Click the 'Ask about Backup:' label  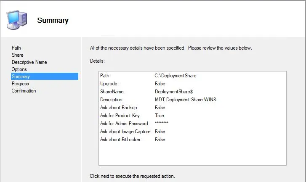pos(119,108)
